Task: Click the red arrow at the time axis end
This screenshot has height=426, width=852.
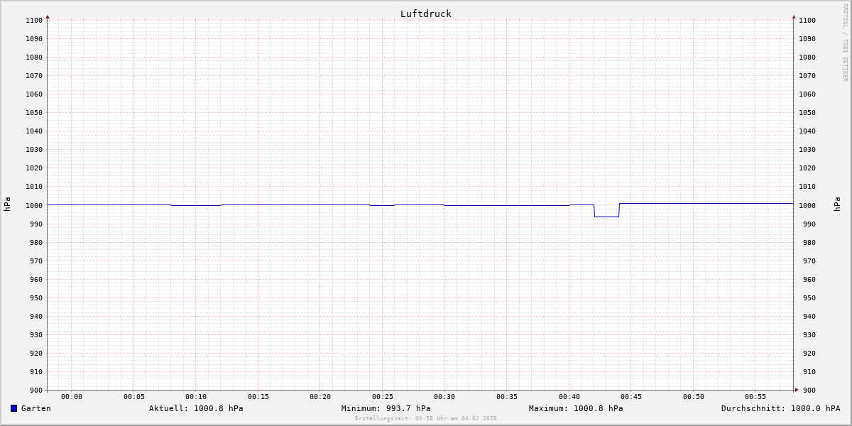Action: click(x=797, y=390)
